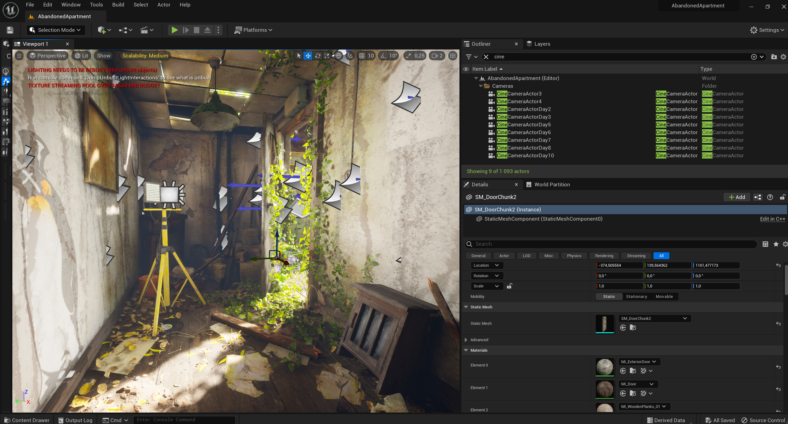This screenshot has height=424, width=788.
Task: Create new folder in Outliner
Action: [774, 57]
